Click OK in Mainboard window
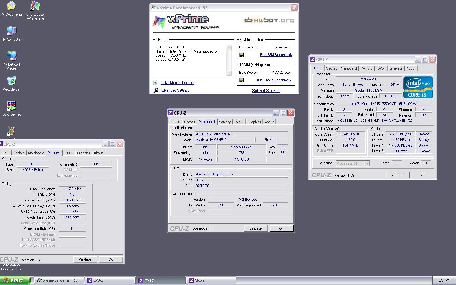The image size is (456, 285). pos(281,228)
